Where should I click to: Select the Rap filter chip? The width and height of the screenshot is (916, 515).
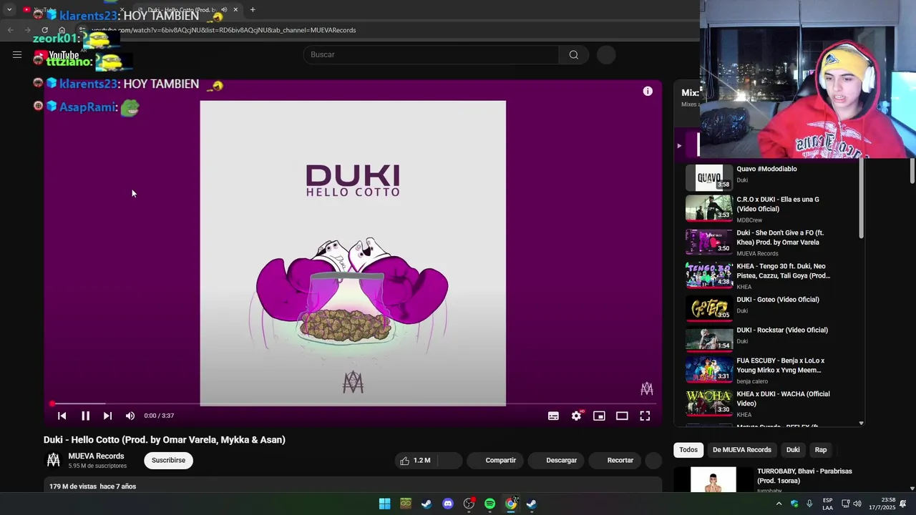coord(821,450)
